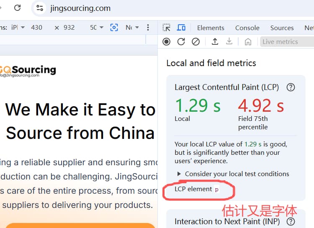Image resolution: width=314 pixels, height=228 pixels.
Task: Record and reload the page
Action: (181, 42)
